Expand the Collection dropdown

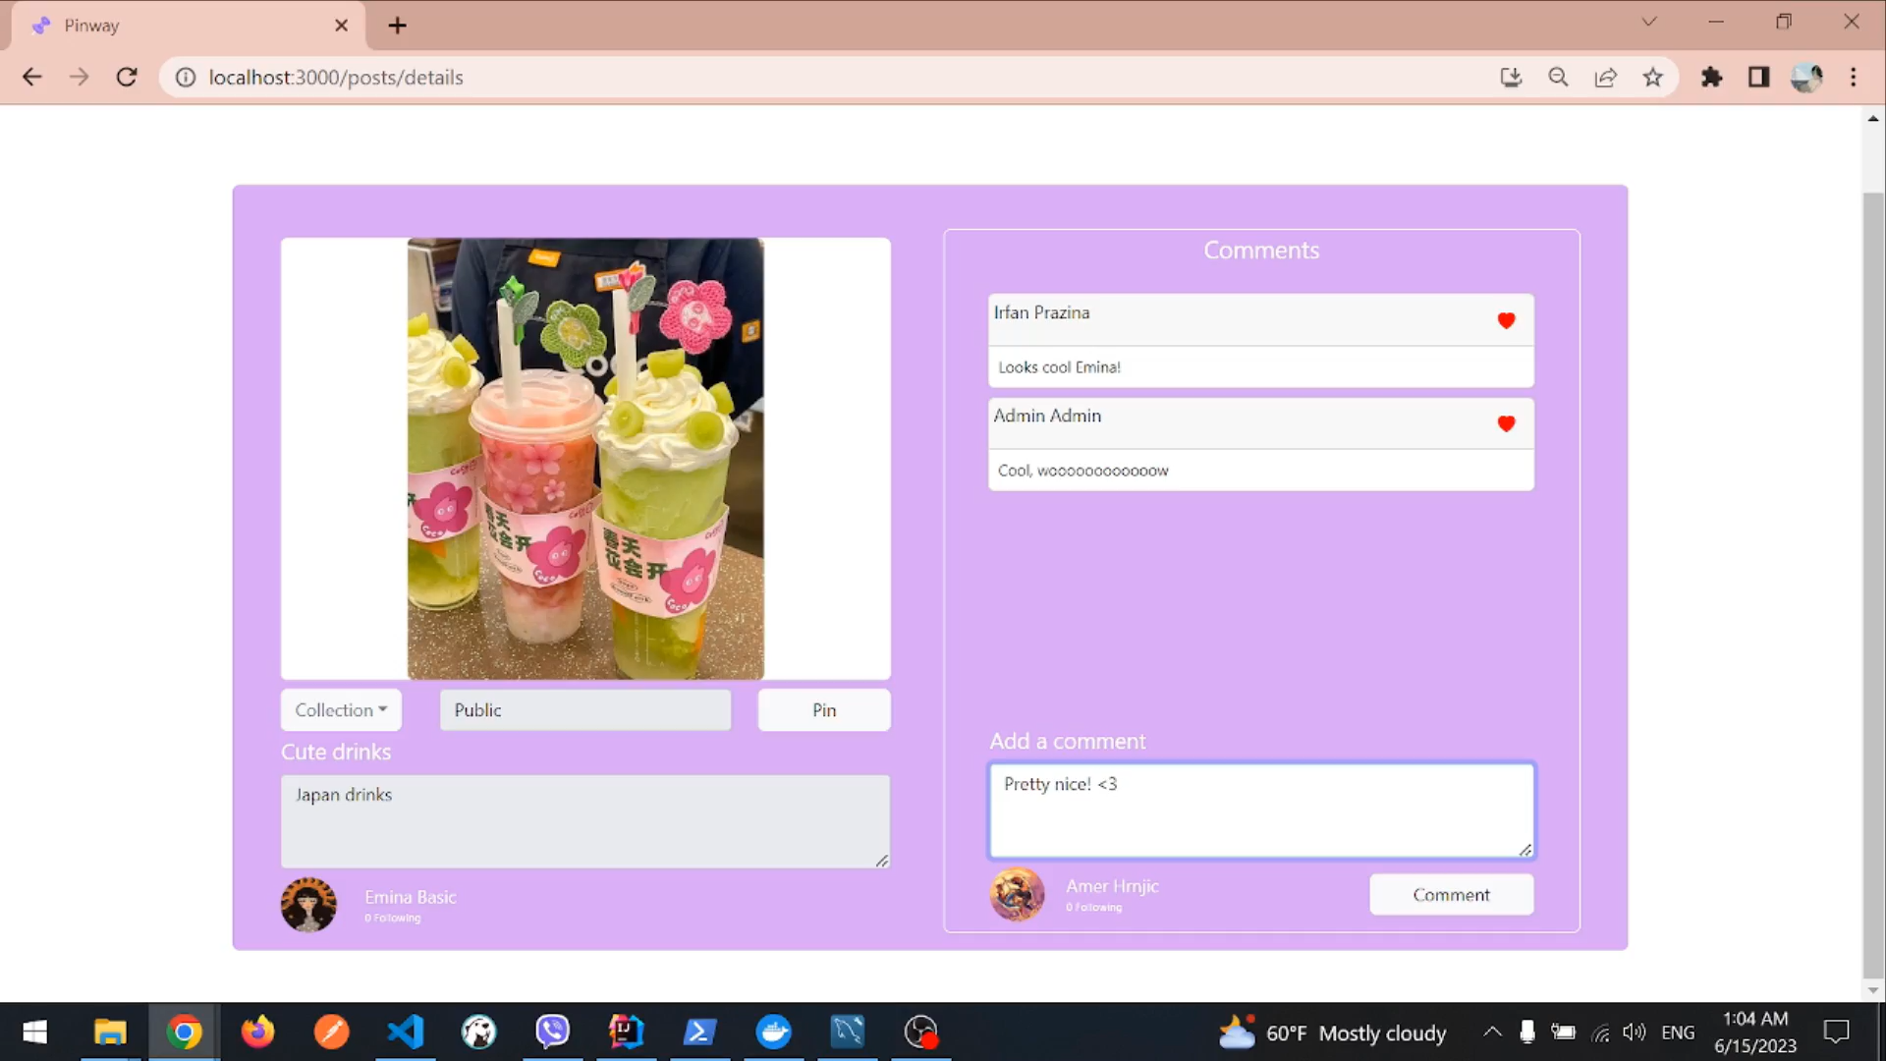point(341,710)
